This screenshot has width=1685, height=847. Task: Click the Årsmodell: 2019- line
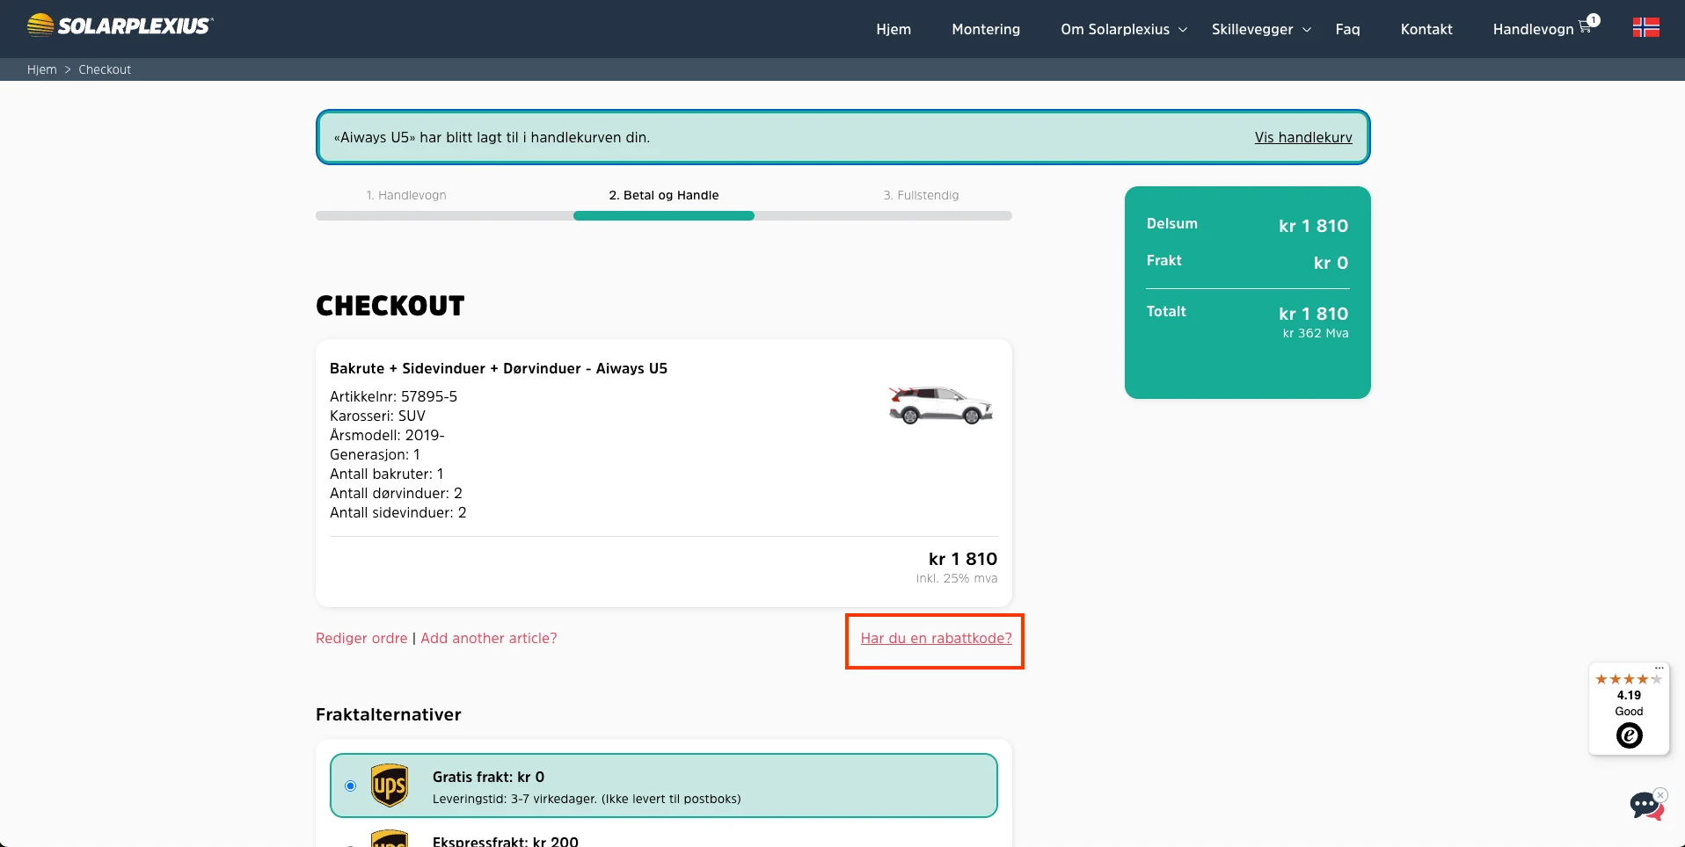pyautogui.click(x=387, y=435)
